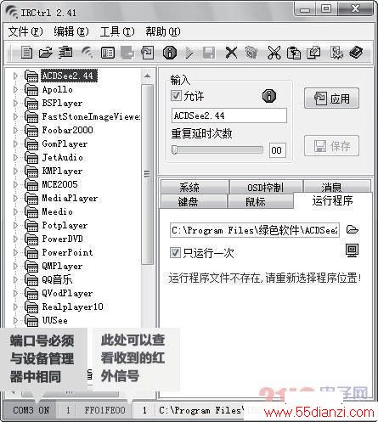This screenshot has width=378, height=422.
Task: Click the 应用 button
Action: point(331,98)
